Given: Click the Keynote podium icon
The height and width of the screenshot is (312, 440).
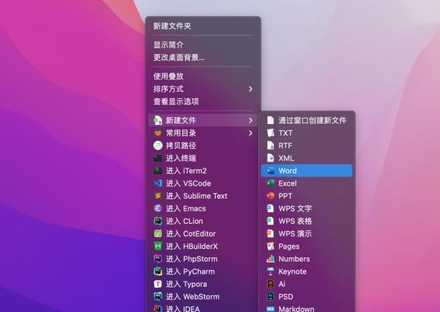Looking at the screenshot, I should click(270, 271).
